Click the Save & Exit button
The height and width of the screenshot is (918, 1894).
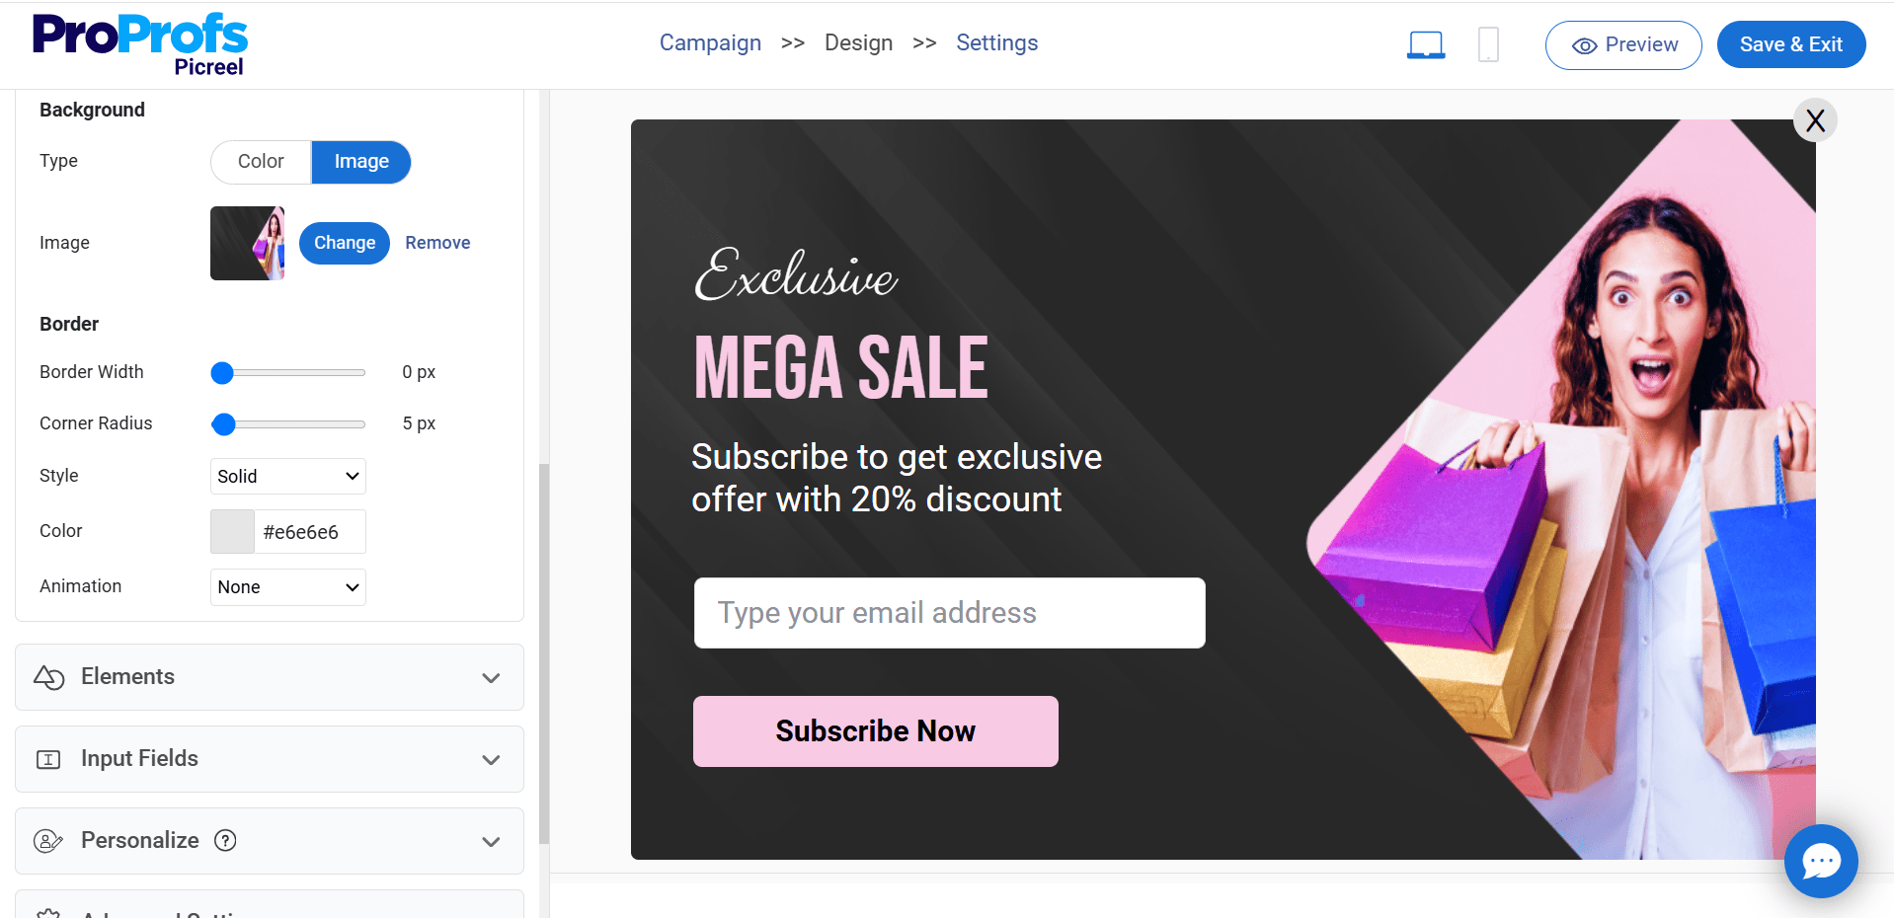point(1790,44)
